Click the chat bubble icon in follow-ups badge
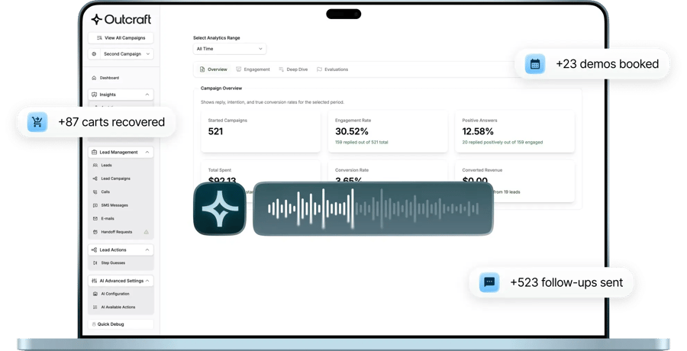The image size is (687, 351). point(489,282)
